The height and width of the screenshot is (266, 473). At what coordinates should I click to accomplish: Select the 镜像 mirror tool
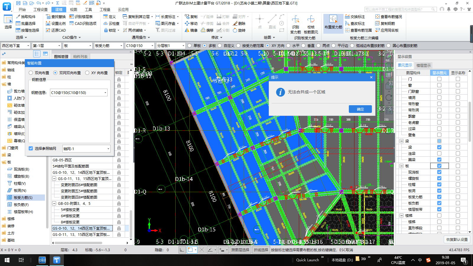191,30
